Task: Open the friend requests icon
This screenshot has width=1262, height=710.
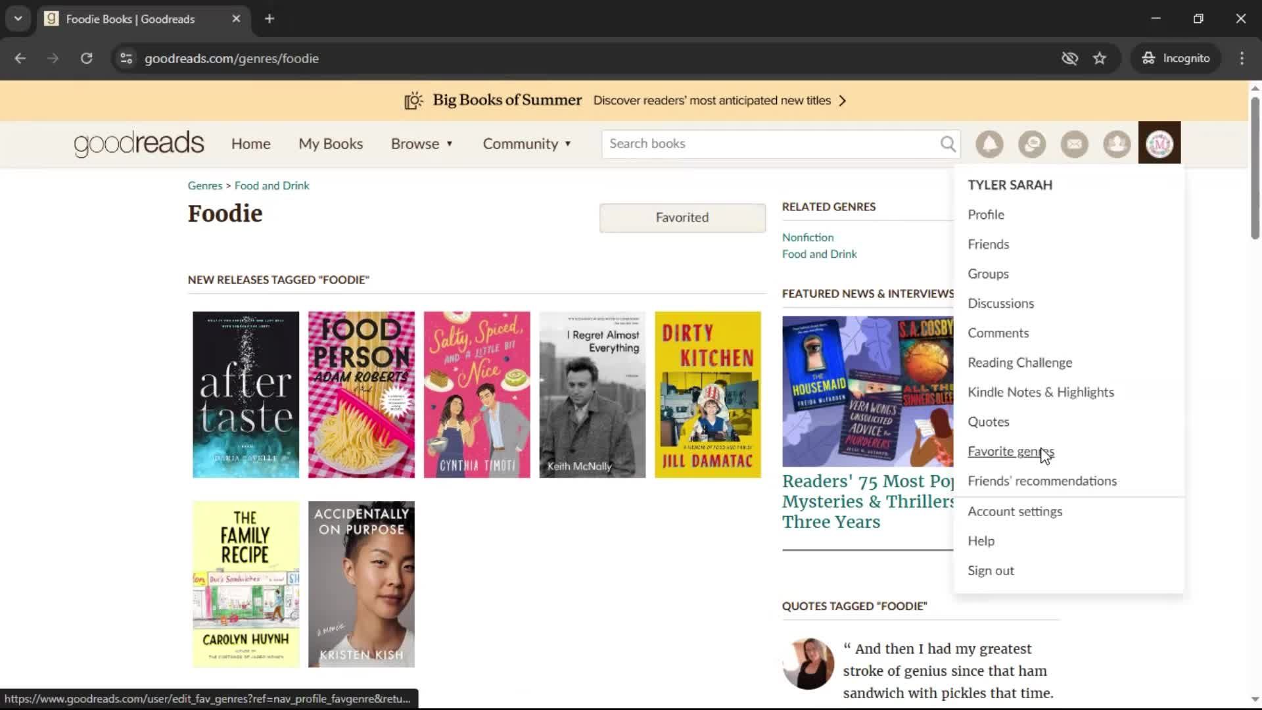Action: coord(1117,144)
